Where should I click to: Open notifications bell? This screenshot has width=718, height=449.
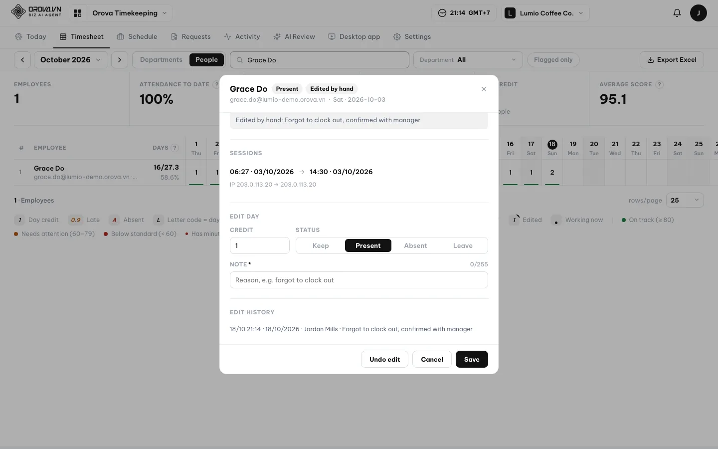[677, 13]
